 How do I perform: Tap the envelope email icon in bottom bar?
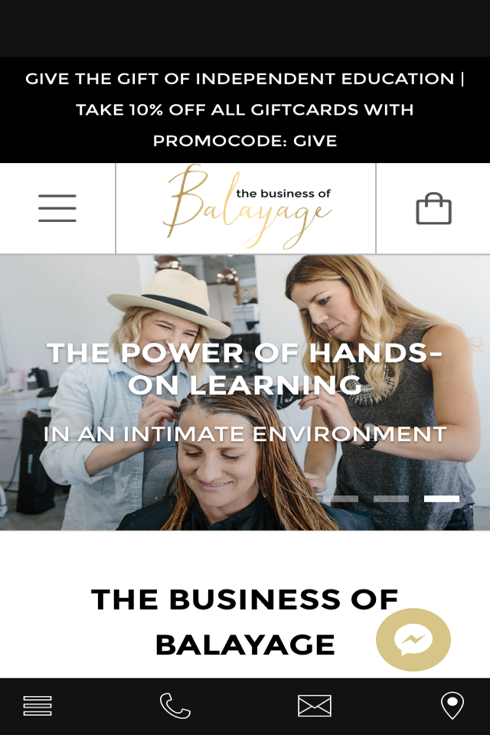[x=315, y=706]
